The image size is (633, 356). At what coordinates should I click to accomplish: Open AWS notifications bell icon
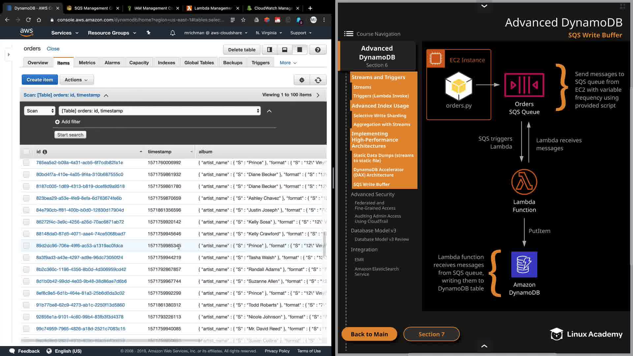click(x=172, y=33)
